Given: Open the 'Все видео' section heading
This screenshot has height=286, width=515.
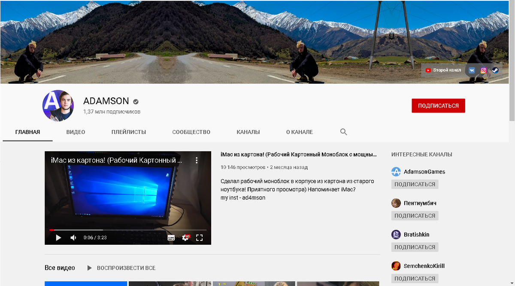Looking at the screenshot, I should tap(60, 268).
